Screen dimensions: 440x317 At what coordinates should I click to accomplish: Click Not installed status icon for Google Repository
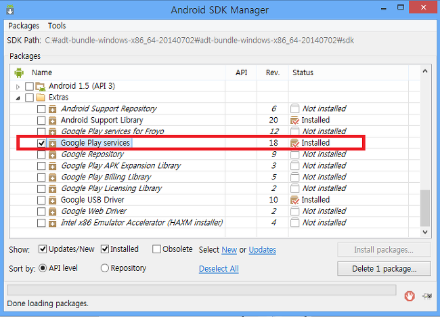(294, 154)
